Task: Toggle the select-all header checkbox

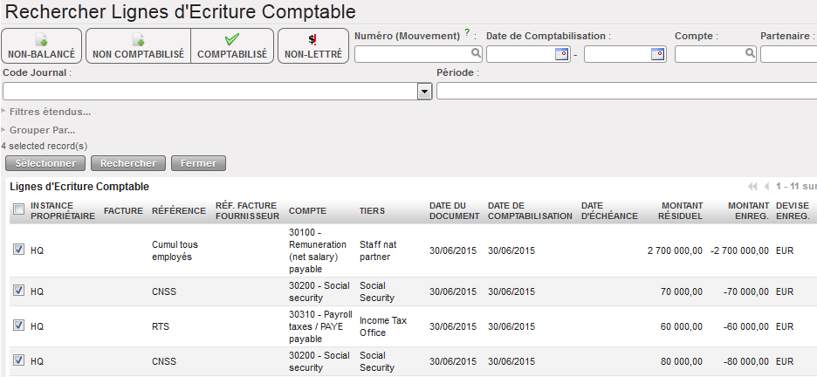Action: click(18, 209)
